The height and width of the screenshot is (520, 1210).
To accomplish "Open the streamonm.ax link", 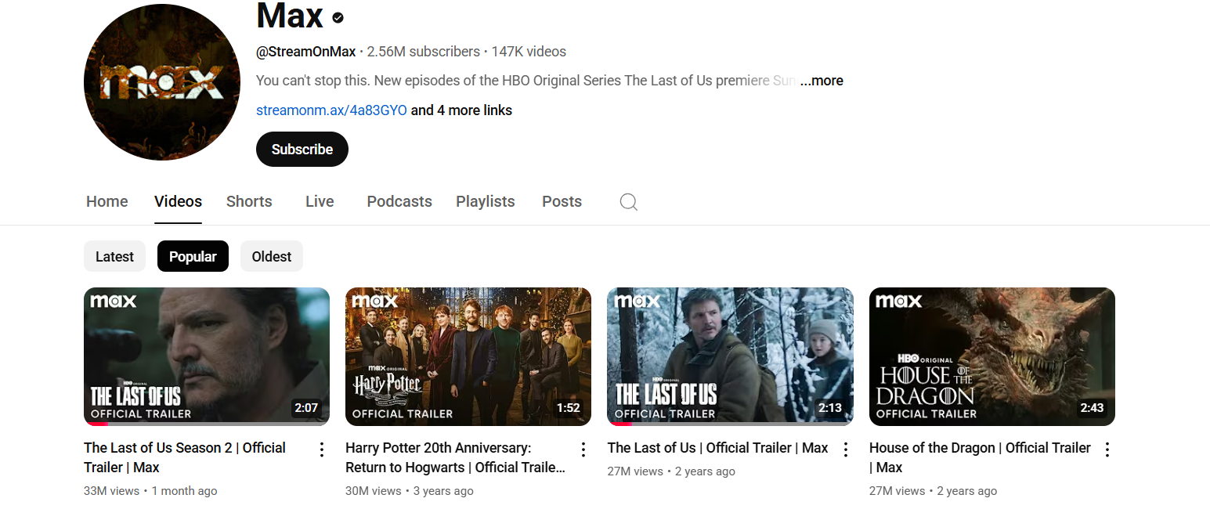I will [331, 110].
